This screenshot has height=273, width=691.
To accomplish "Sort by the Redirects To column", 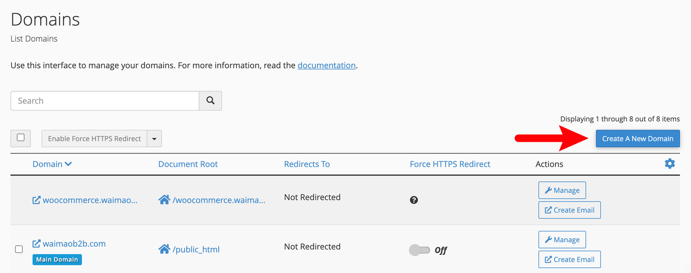I will pos(307,164).
